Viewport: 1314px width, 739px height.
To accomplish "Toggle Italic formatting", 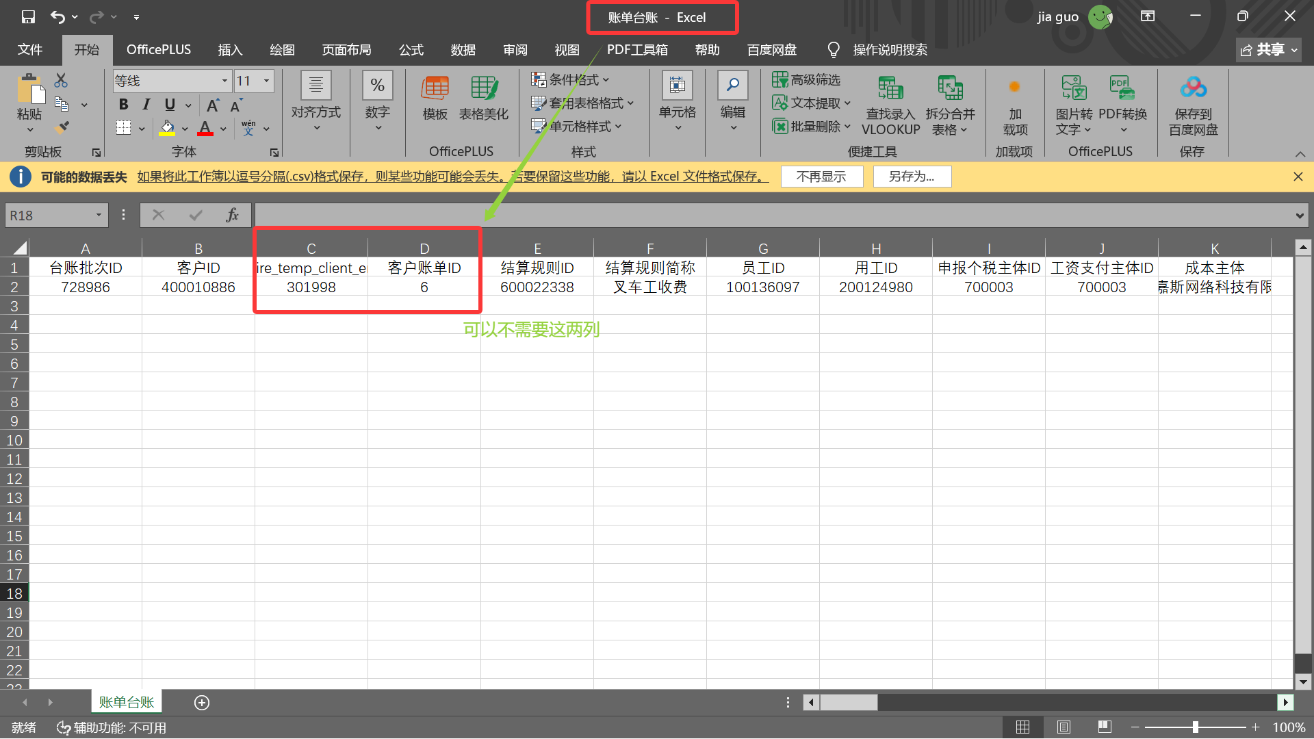I will click(x=146, y=105).
